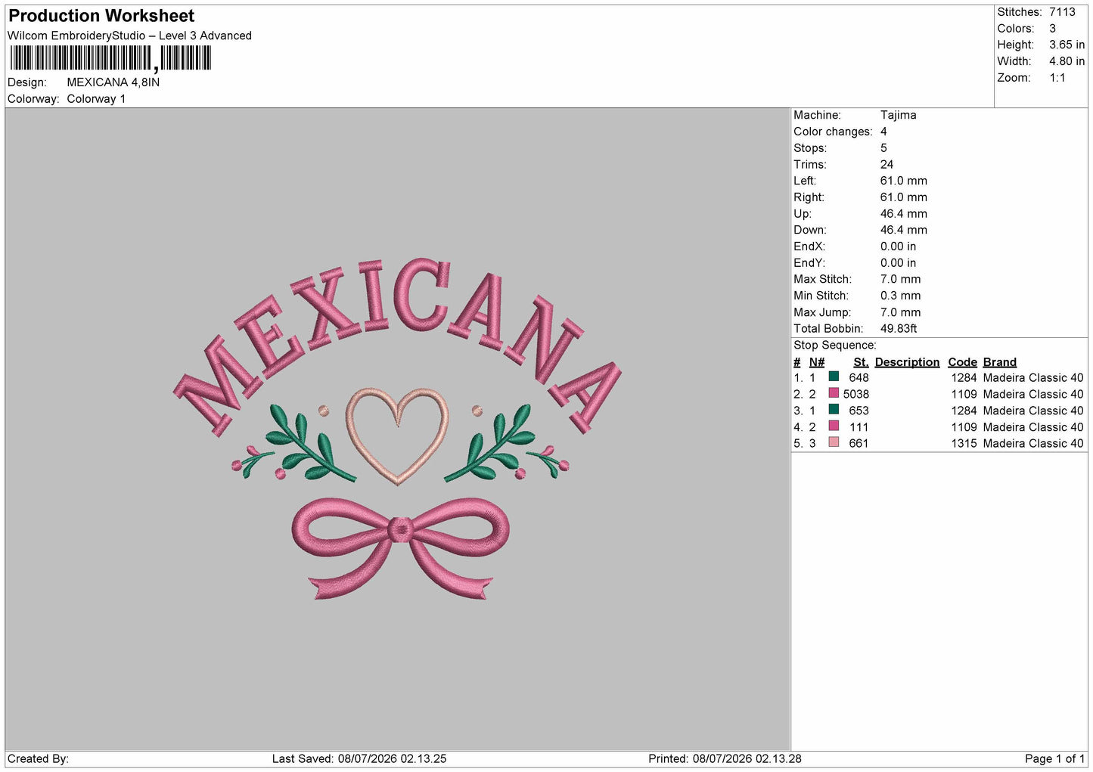Screen dimensions: 1093x772
Task: Click the Color changes value 4
Action: pyautogui.click(x=883, y=132)
